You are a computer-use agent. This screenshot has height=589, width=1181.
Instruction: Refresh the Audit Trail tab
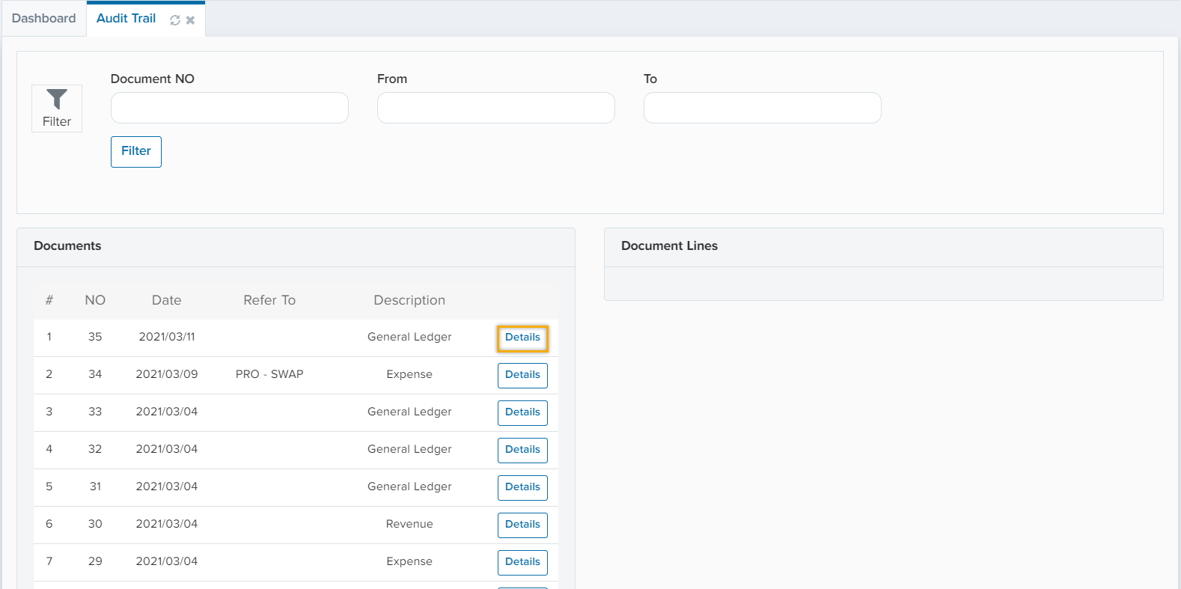[x=175, y=20]
